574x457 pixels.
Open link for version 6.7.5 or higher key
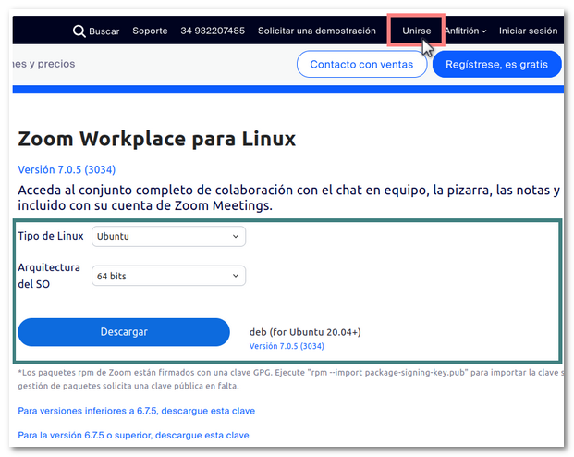point(133,436)
